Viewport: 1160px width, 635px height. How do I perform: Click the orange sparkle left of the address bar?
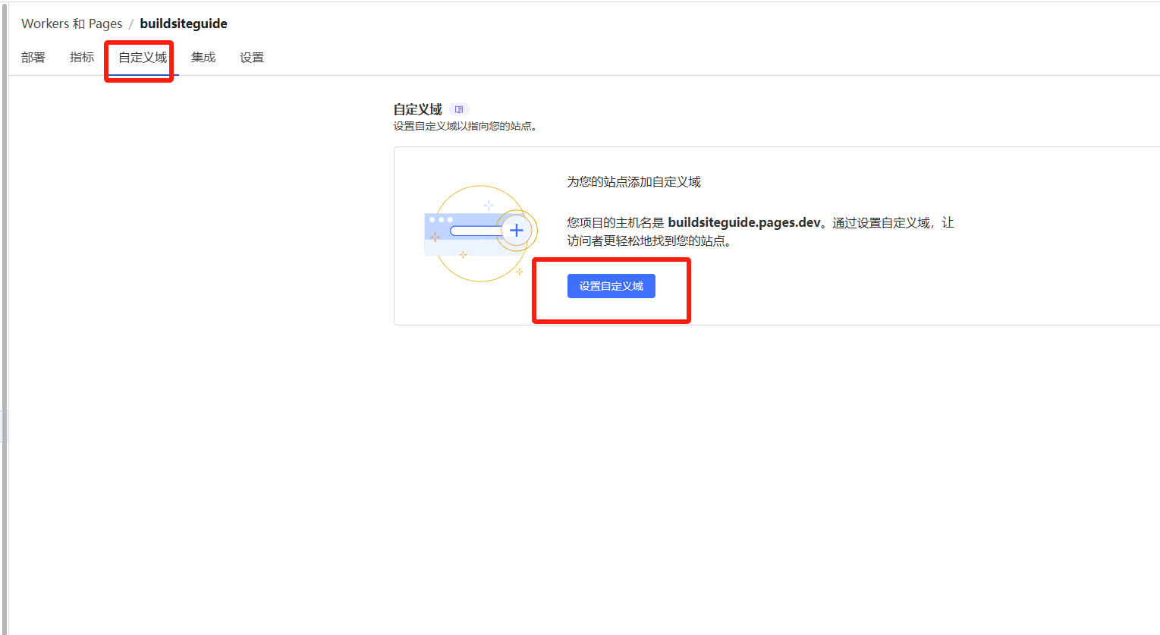[435, 237]
